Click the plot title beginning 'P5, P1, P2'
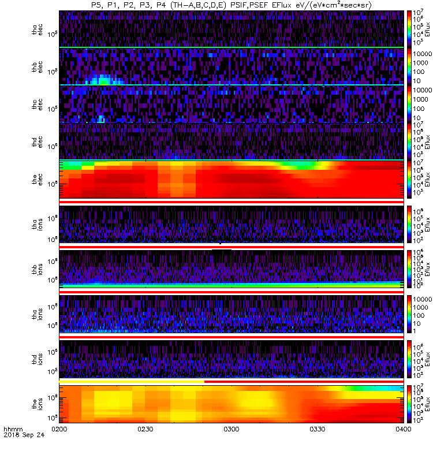The height and width of the screenshot is (462, 433). click(232, 5)
